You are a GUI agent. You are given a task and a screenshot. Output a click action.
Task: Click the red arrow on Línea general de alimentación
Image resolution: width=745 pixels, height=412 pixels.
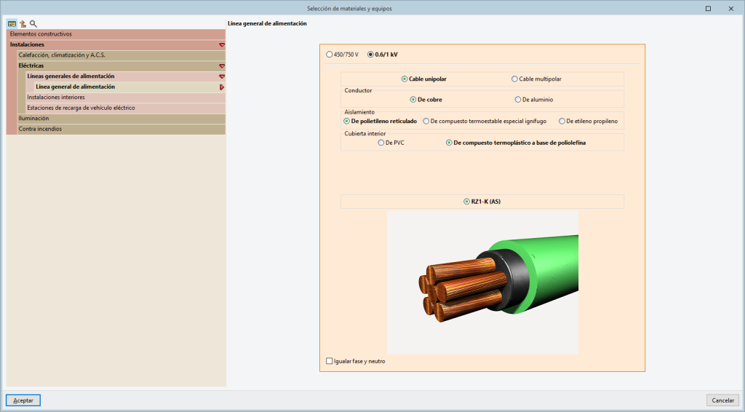point(222,87)
